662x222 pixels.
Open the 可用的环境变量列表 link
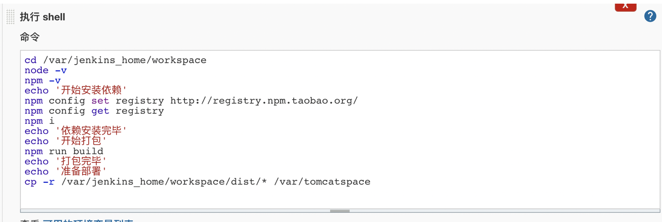[x=88, y=221]
